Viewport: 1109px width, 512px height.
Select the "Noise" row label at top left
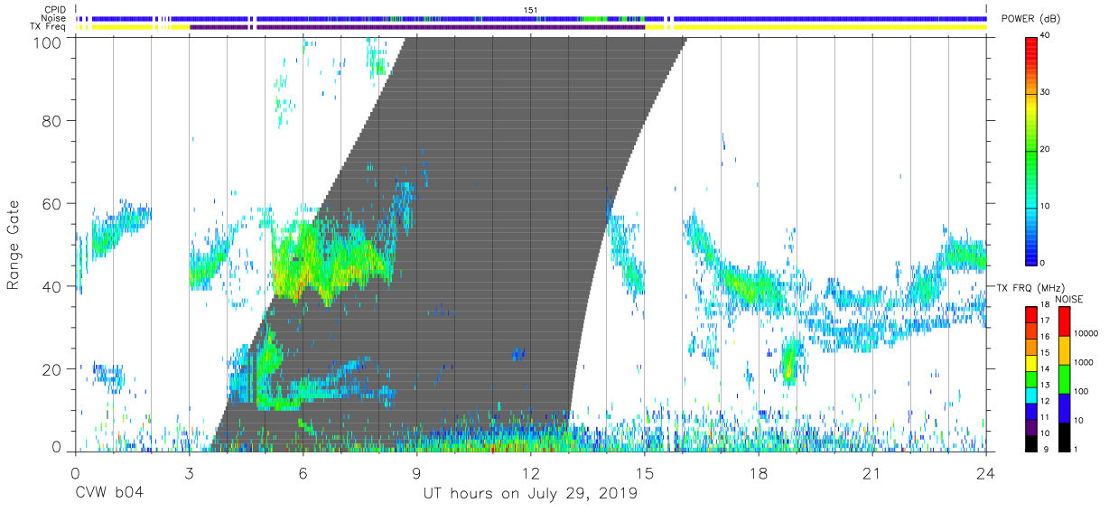[x=54, y=18]
